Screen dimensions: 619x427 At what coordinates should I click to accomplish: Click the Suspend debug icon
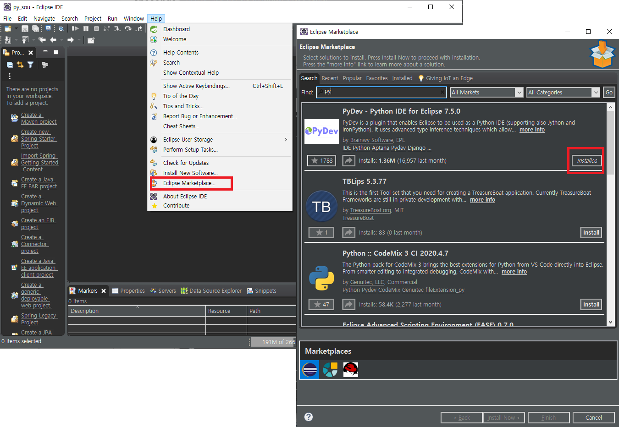pyautogui.click(x=86, y=28)
